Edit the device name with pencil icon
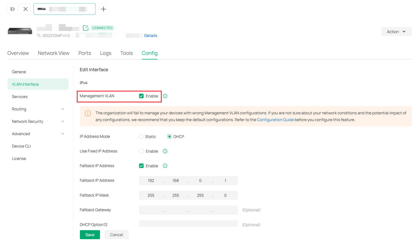Screen dimensions: 415x242 [x=86, y=28]
